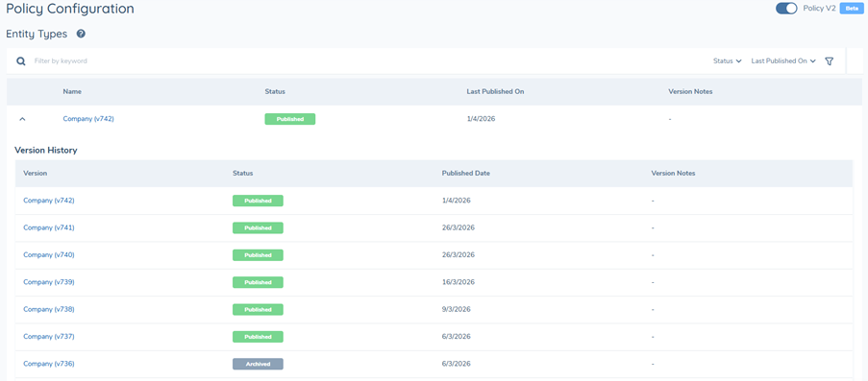The height and width of the screenshot is (381, 868).
Task: Click the filter funnel icon
Action: click(x=830, y=61)
